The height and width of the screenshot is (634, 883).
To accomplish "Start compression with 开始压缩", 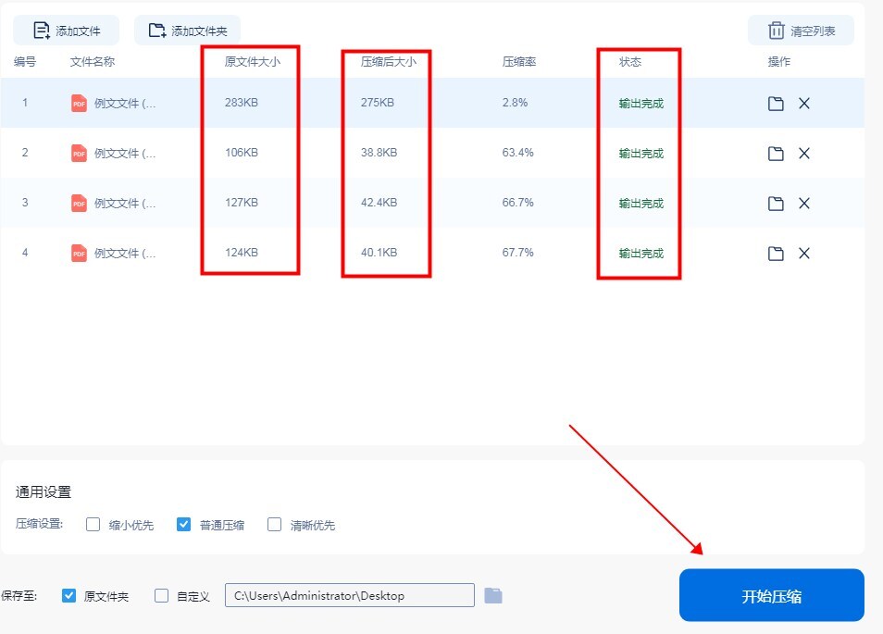I will 772,596.
